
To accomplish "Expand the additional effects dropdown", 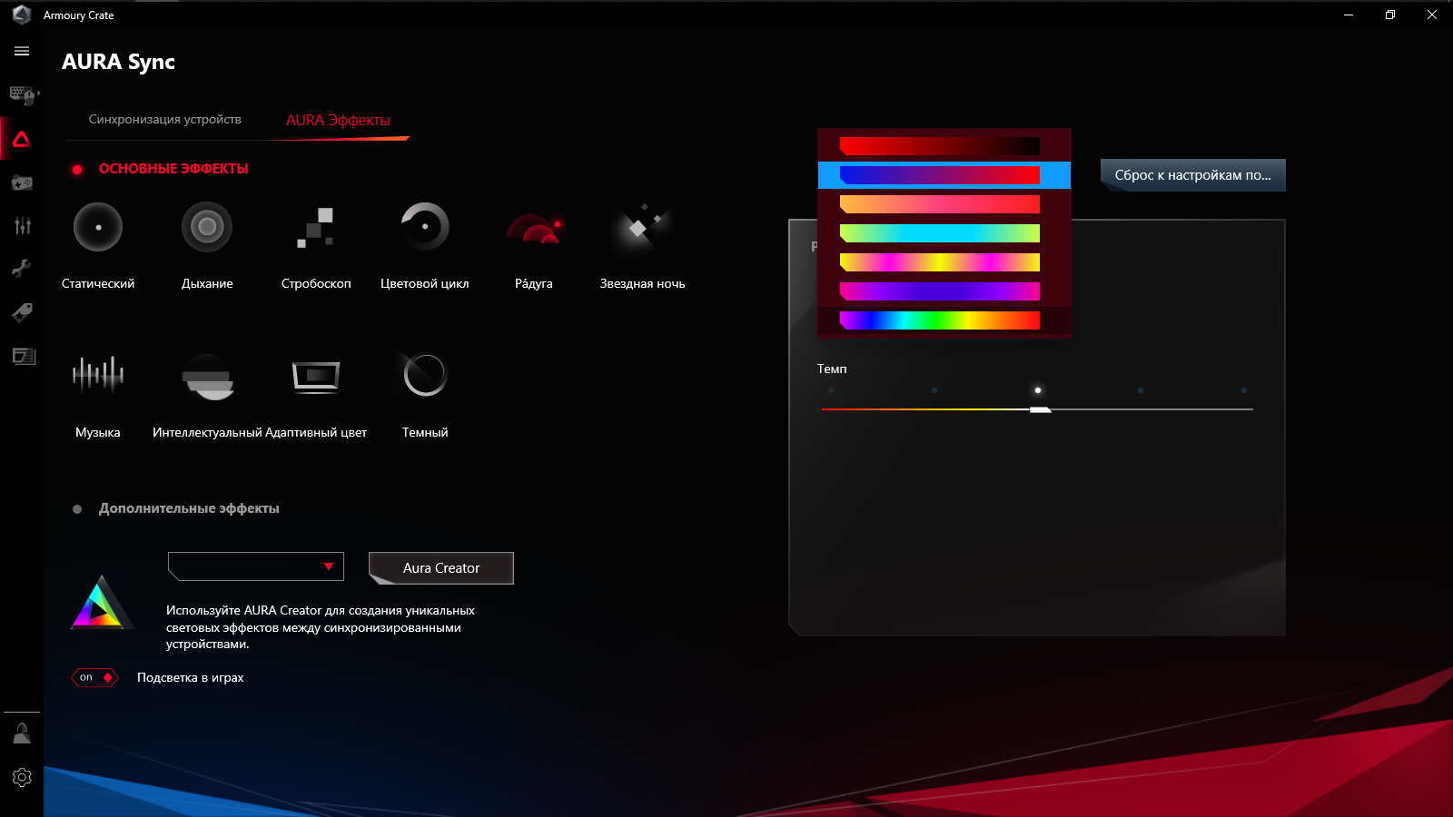I will (256, 566).
